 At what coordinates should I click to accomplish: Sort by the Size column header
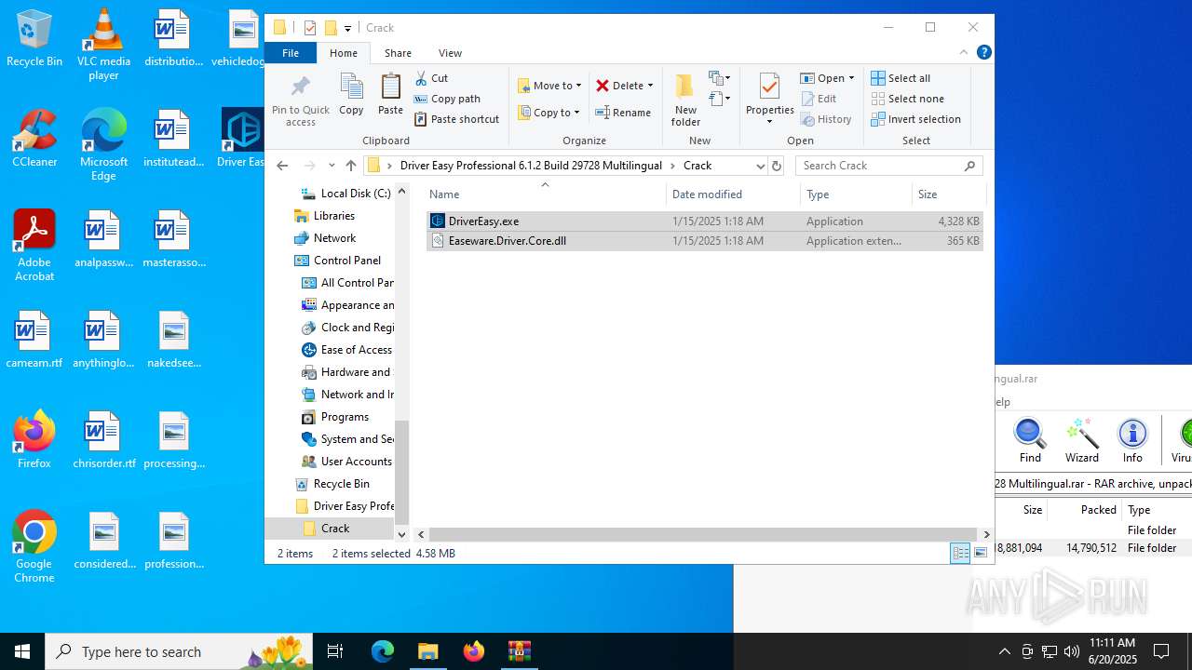948,194
